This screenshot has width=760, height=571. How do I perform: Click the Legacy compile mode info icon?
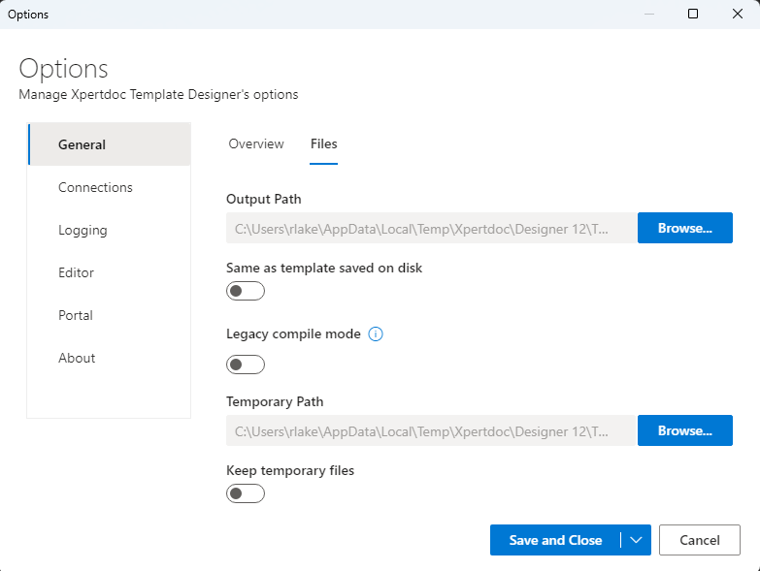pyautogui.click(x=376, y=333)
